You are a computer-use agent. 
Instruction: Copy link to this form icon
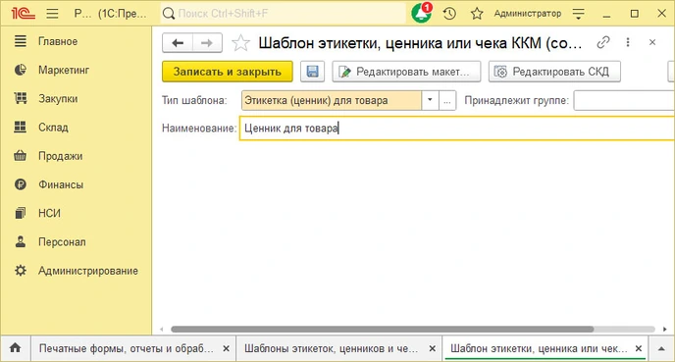click(603, 42)
